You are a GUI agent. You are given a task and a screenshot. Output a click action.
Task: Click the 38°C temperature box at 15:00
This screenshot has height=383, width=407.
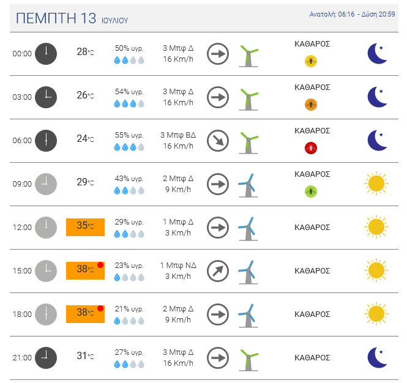point(85,270)
